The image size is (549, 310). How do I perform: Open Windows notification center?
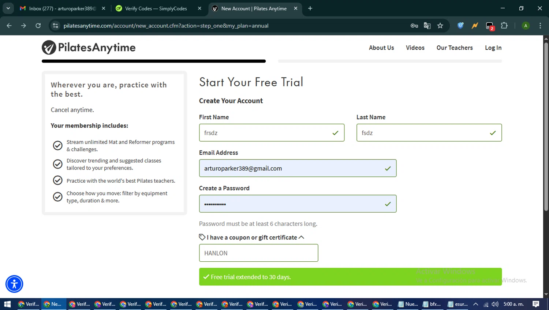(536, 304)
